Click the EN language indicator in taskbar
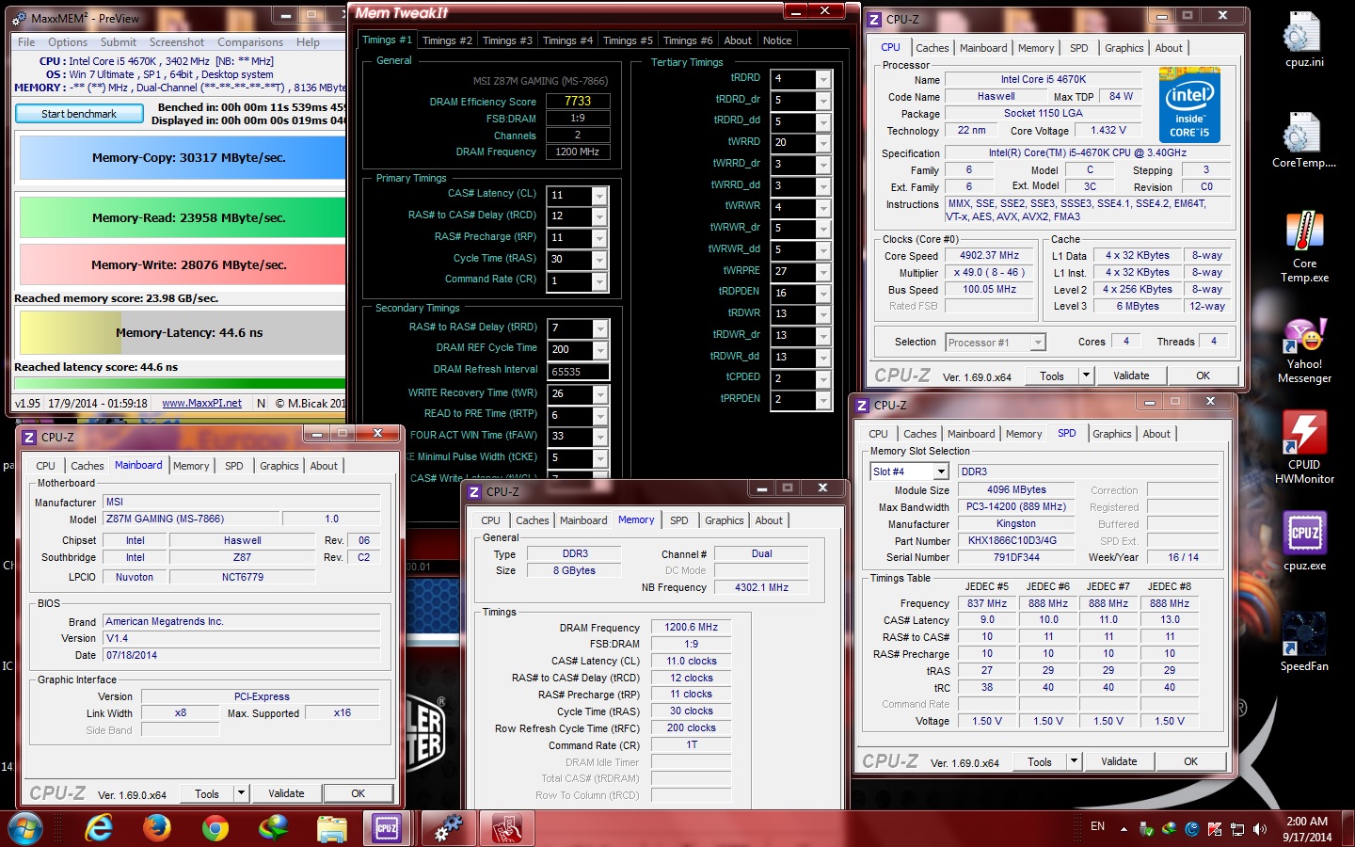 (1097, 826)
